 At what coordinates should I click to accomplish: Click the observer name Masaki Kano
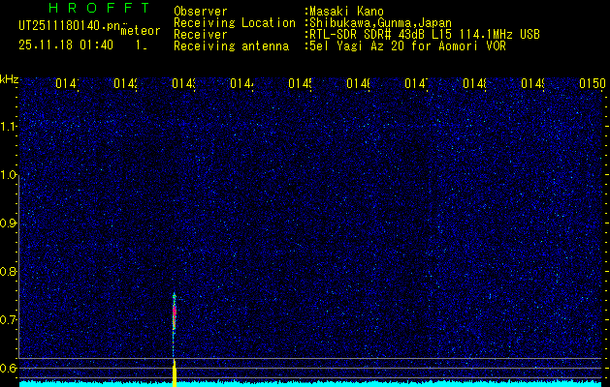click(x=346, y=12)
